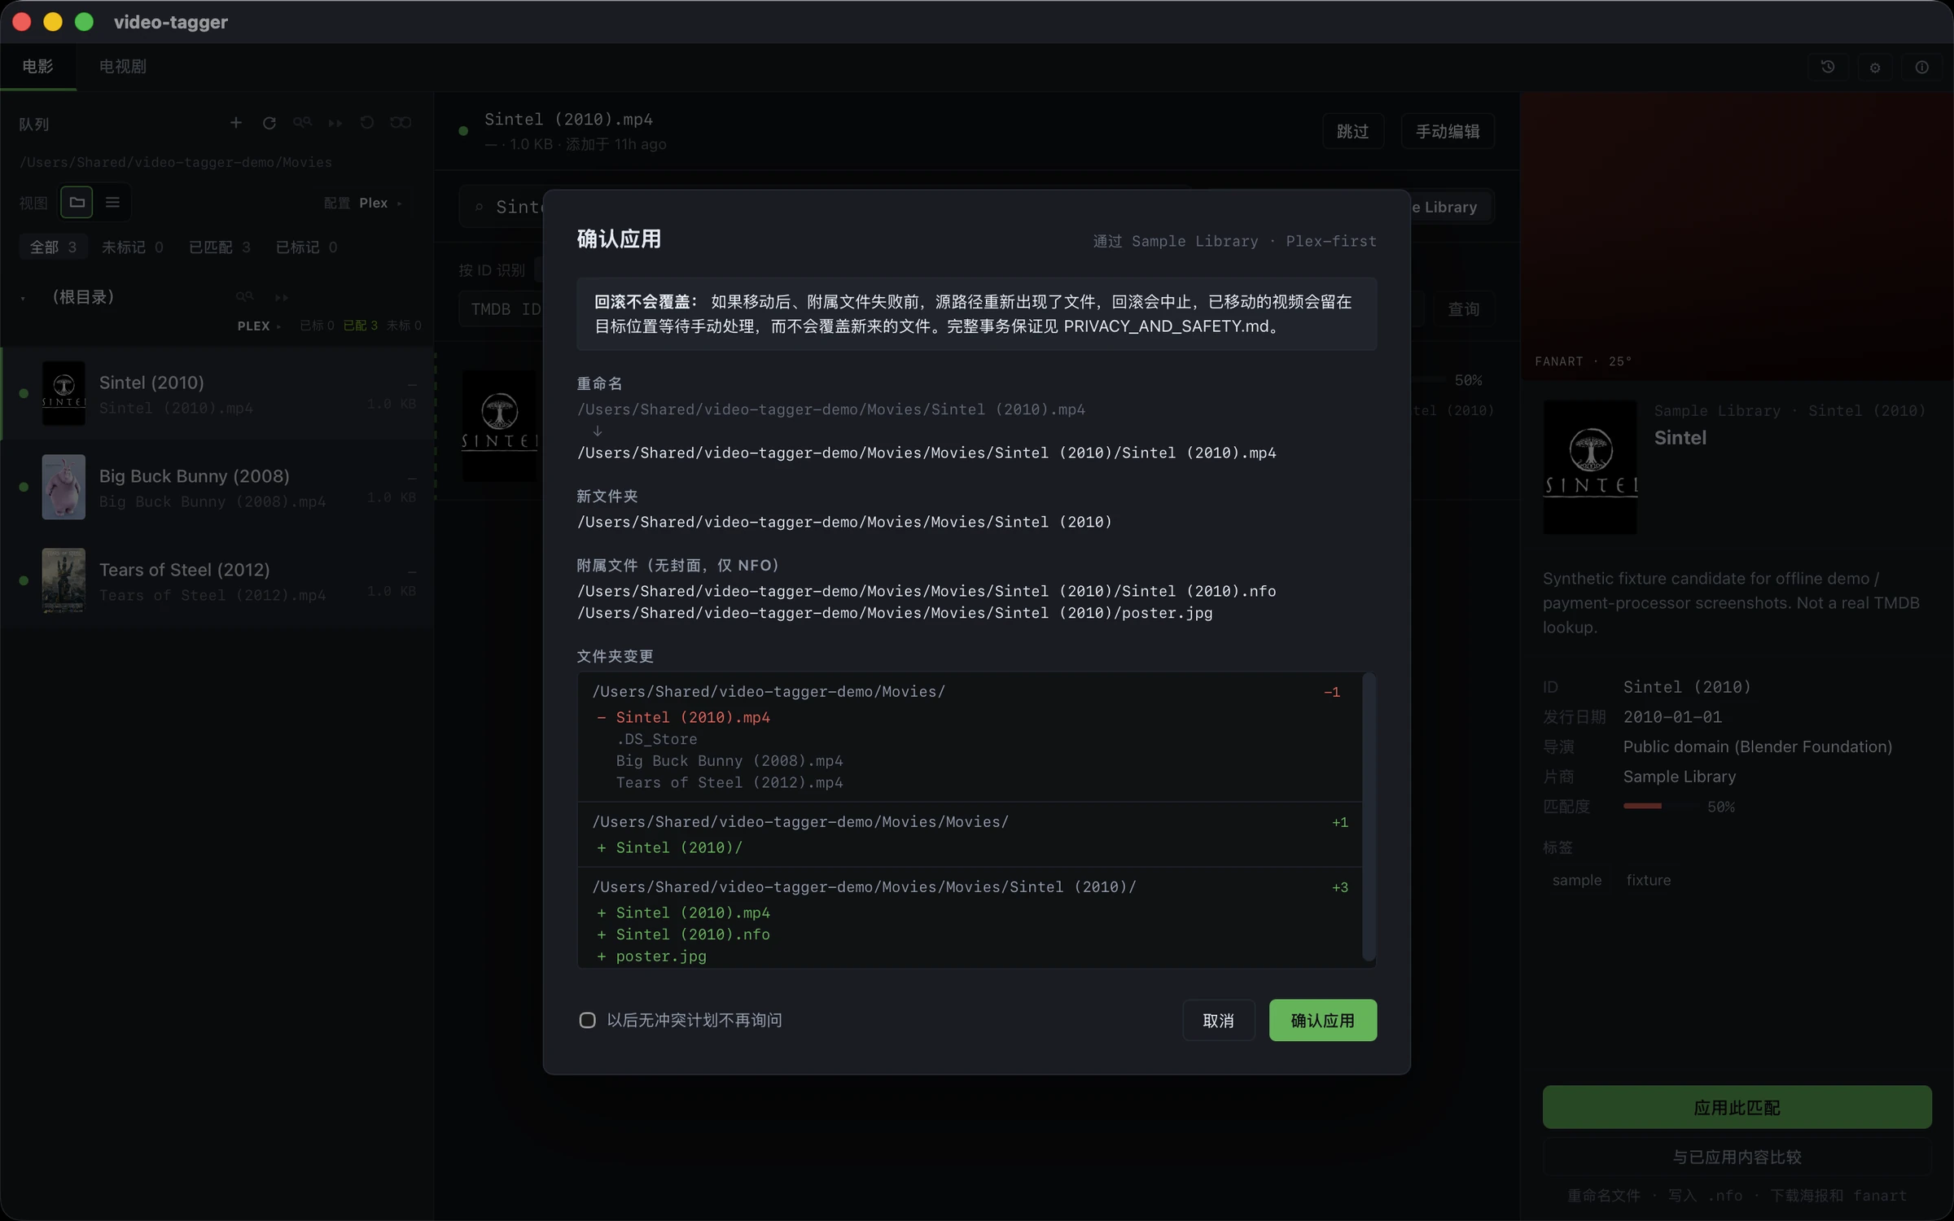The width and height of the screenshot is (1954, 1221).
Task: Select the Tears of Steel (2012) title
Action: pos(185,570)
